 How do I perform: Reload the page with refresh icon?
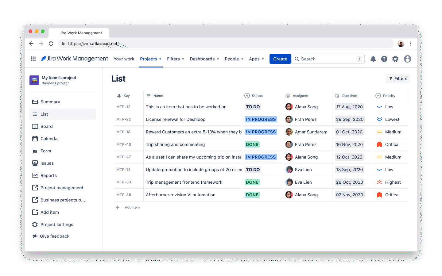tap(51, 44)
